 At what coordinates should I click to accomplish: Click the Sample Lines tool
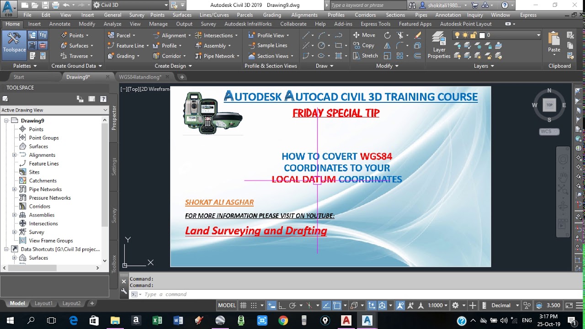267,45
